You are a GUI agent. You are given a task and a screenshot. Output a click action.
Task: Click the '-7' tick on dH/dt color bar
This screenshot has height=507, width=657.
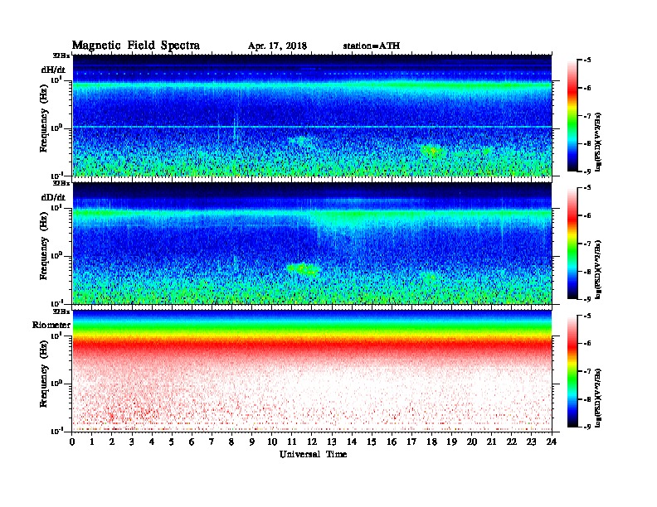pos(588,116)
